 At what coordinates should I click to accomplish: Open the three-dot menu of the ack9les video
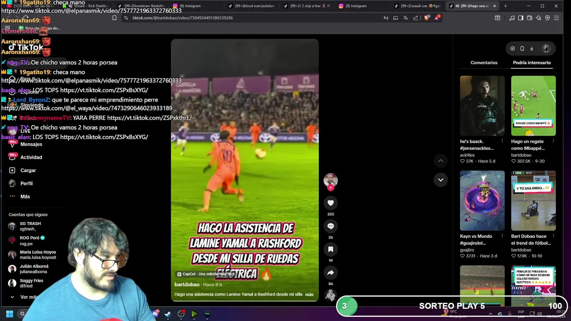[x=502, y=141]
